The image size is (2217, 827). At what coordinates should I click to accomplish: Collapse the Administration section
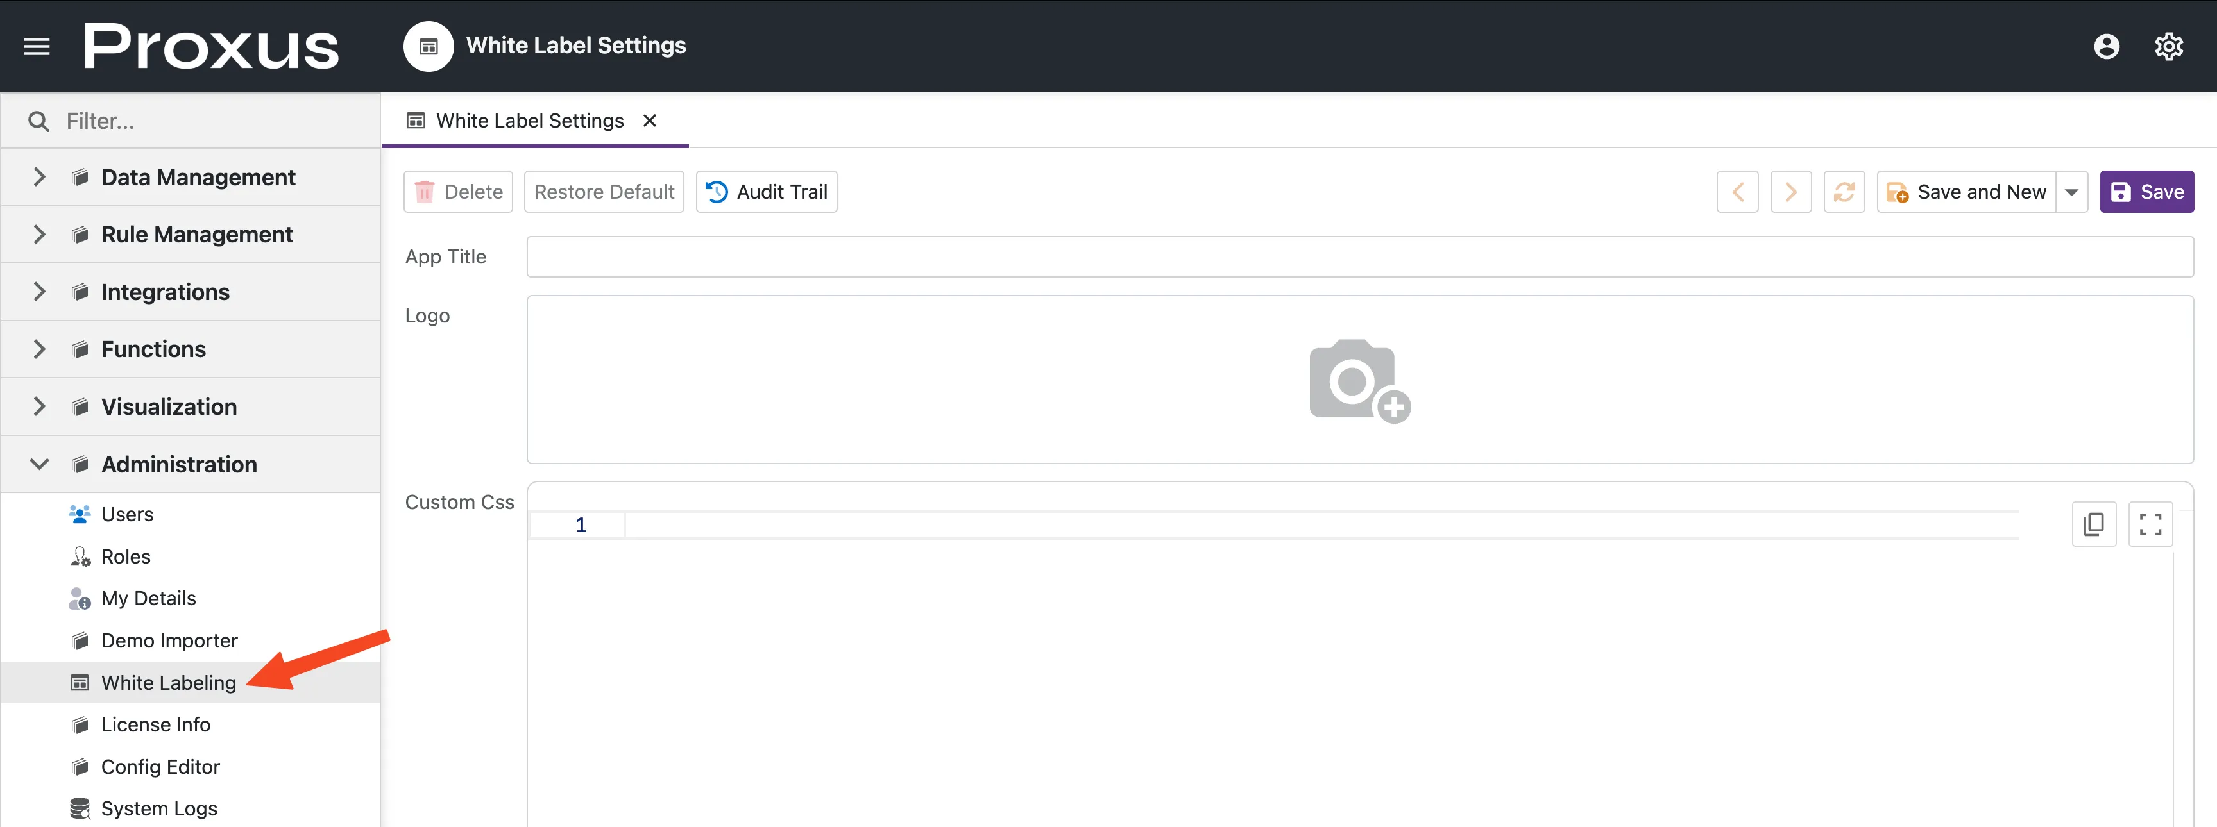[x=40, y=464]
